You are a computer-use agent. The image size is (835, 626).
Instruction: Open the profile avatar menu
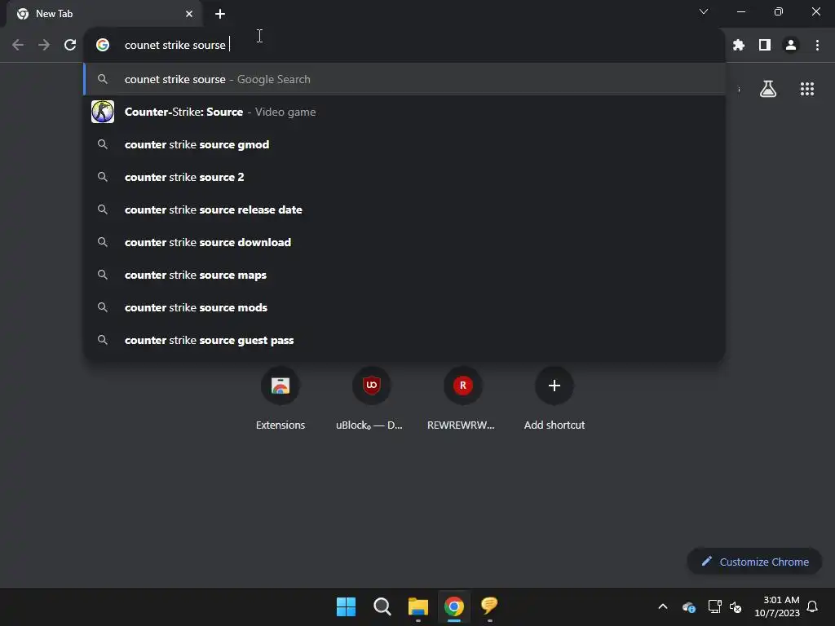(x=791, y=46)
